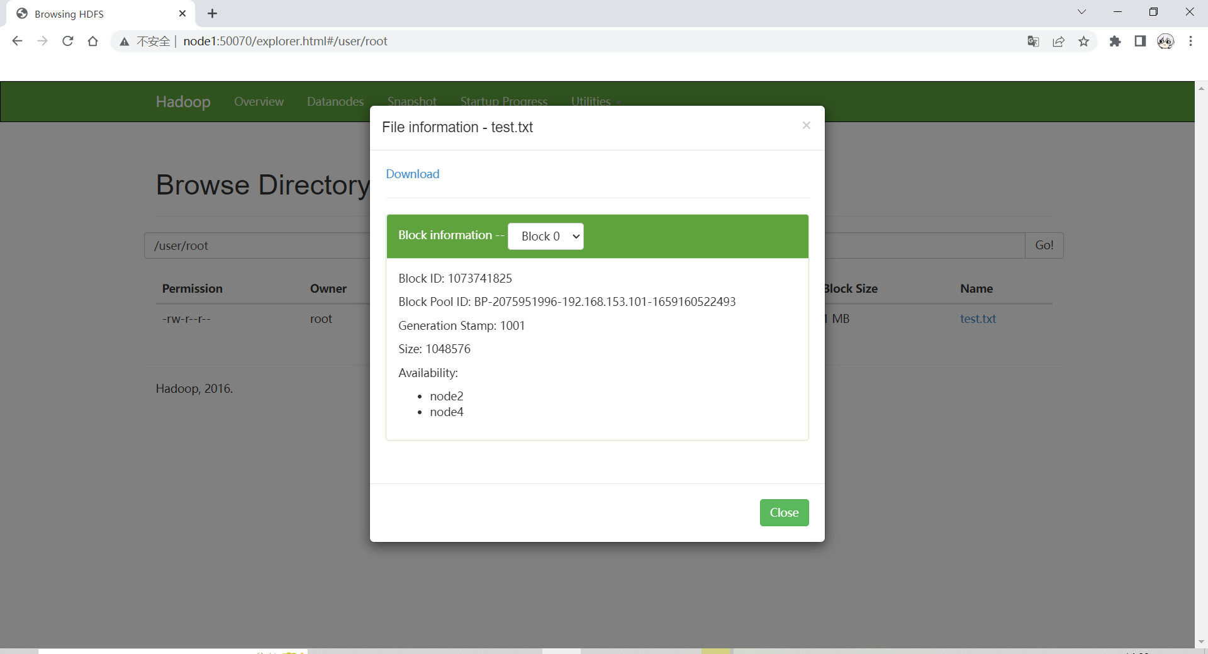This screenshot has width=1208, height=654.
Task: Click browser forward arrow
Action: tap(42, 41)
